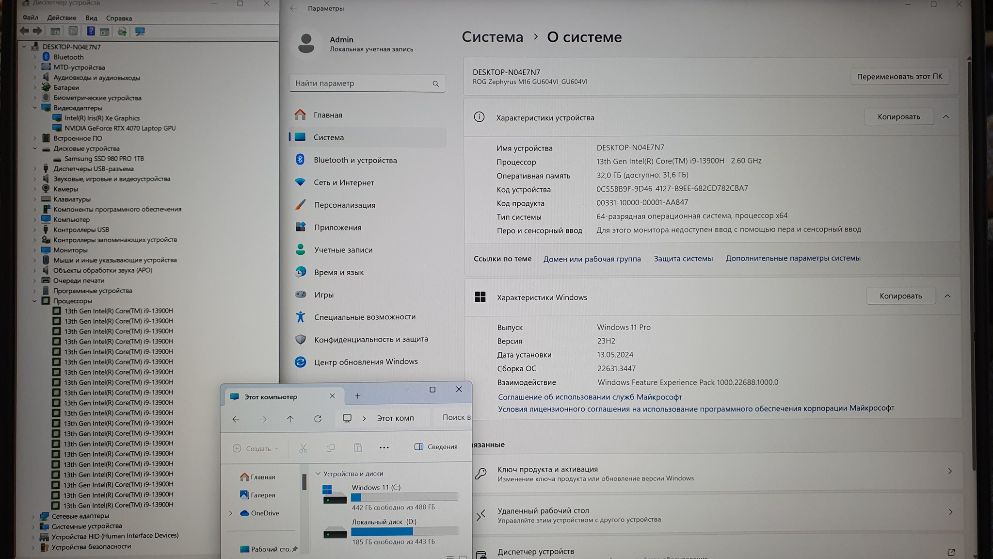
Task: Click Переименовать этот ПК button
Action: tap(899, 77)
